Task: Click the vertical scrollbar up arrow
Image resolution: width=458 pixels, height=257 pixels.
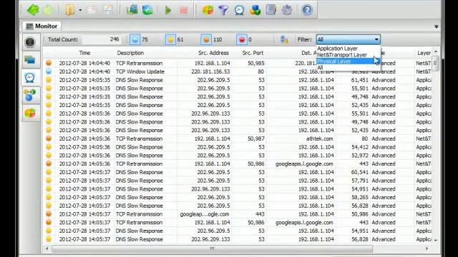Action: click(x=436, y=51)
